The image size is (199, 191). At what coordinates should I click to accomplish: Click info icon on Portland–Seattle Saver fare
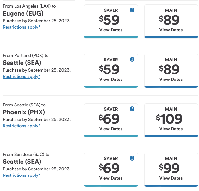click(132, 60)
